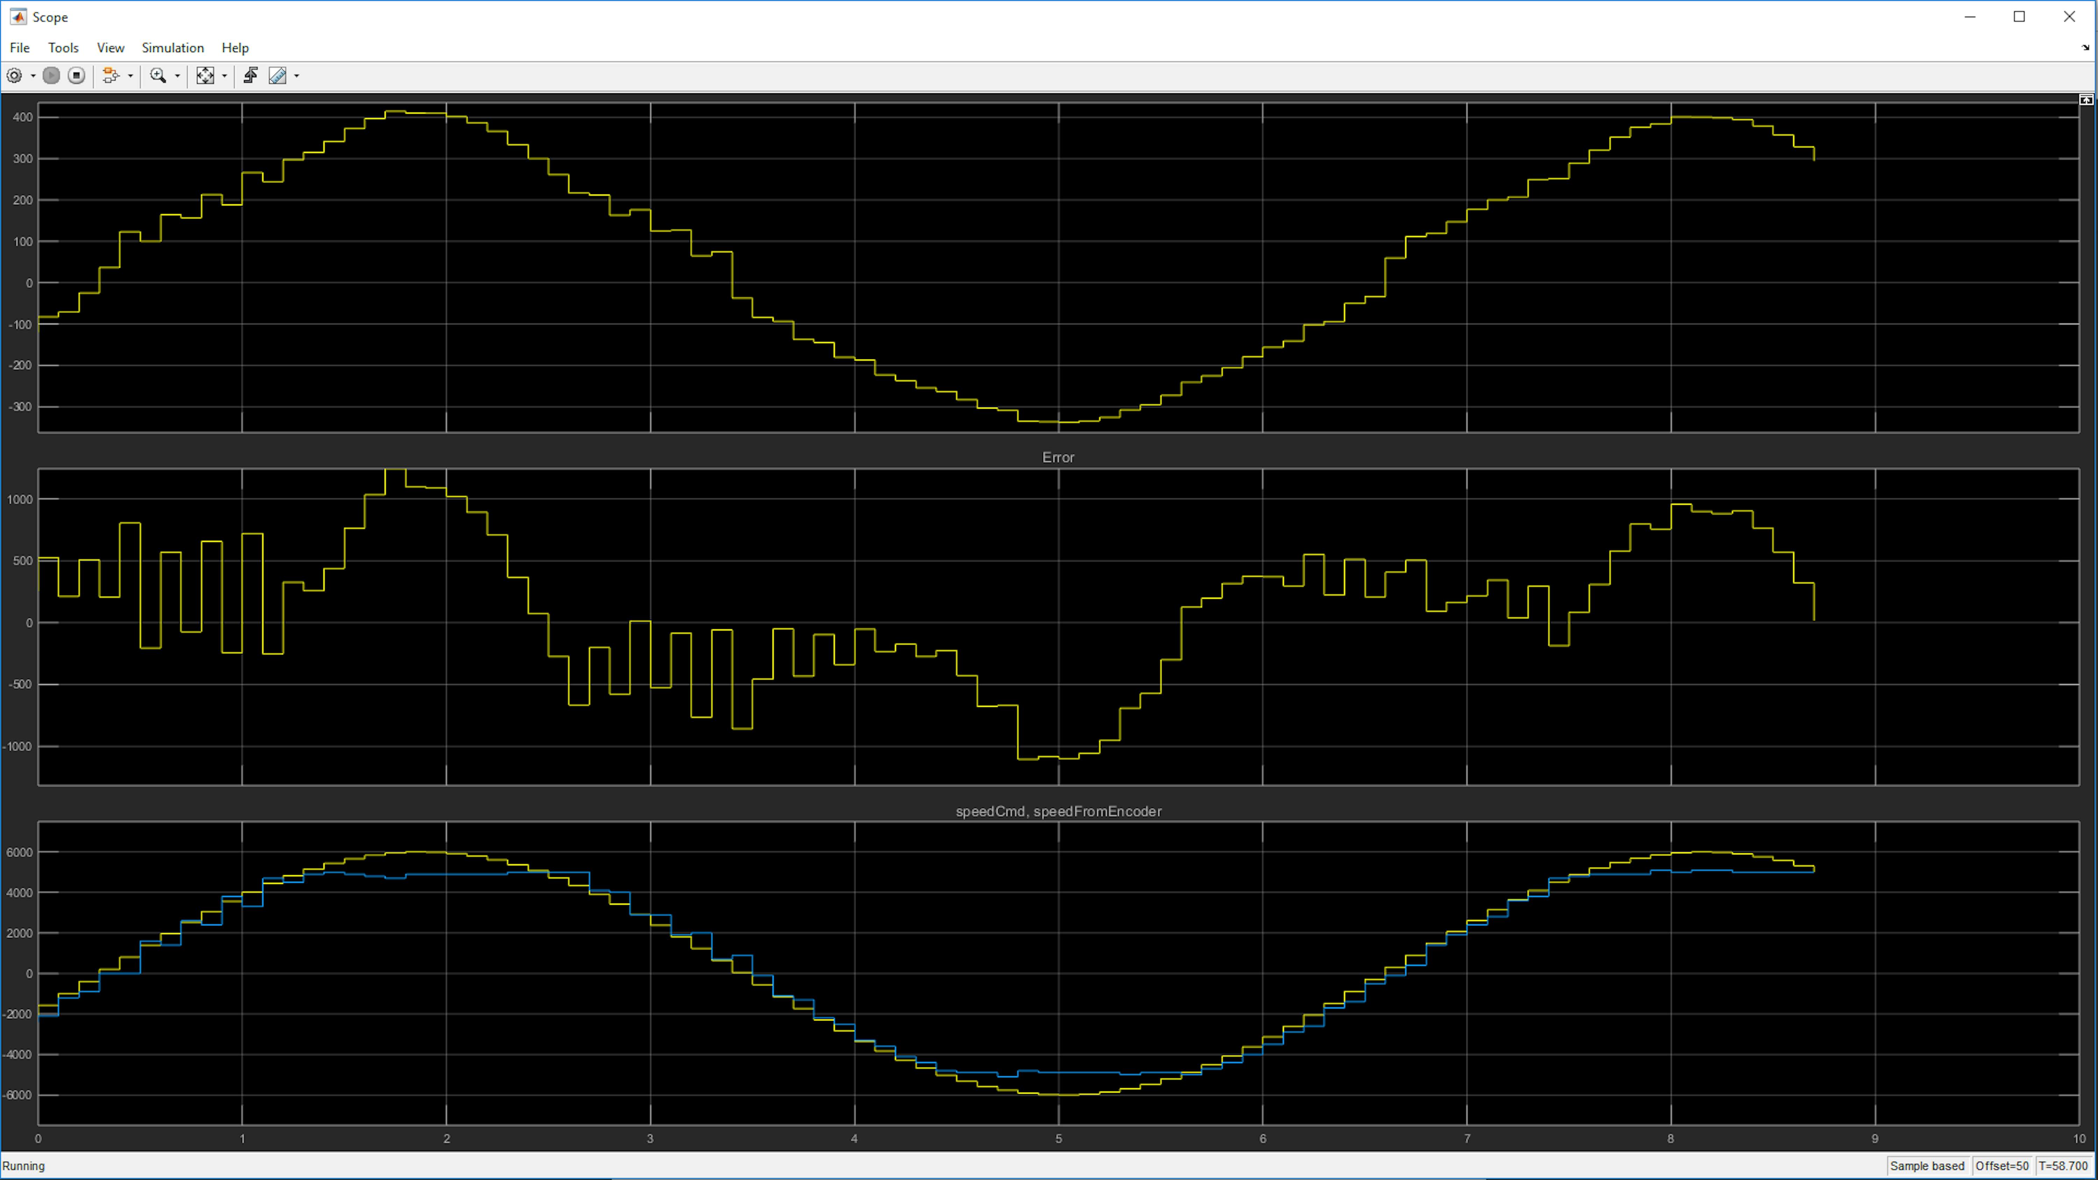Image resolution: width=2098 pixels, height=1180 pixels.
Task: Expand dropdown next to the gear icon
Action: 33,76
